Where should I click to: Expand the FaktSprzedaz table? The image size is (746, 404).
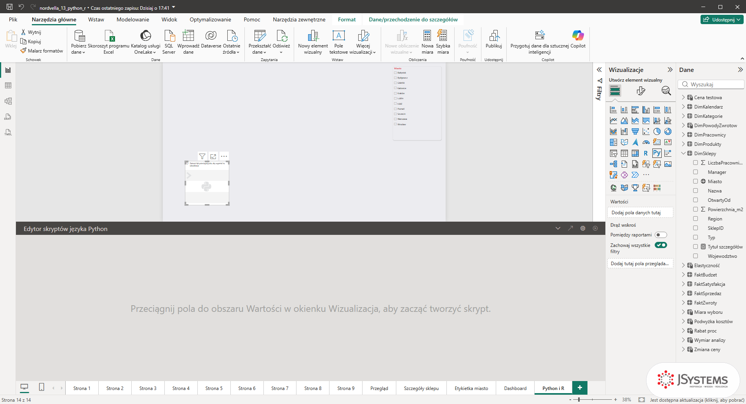(x=683, y=293)
